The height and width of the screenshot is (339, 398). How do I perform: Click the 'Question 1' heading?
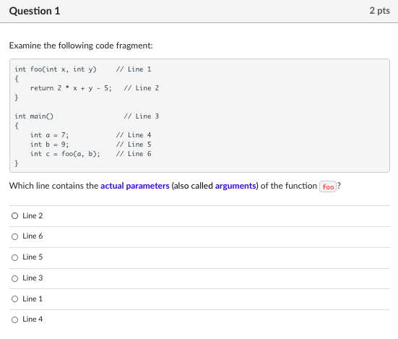point(35,11)
